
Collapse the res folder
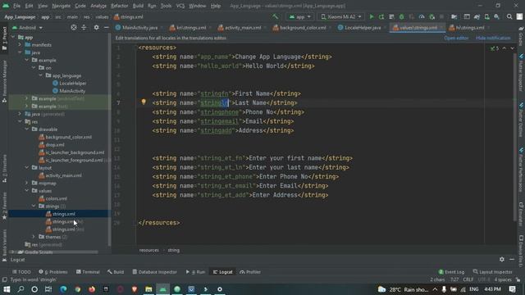(20, 122)
